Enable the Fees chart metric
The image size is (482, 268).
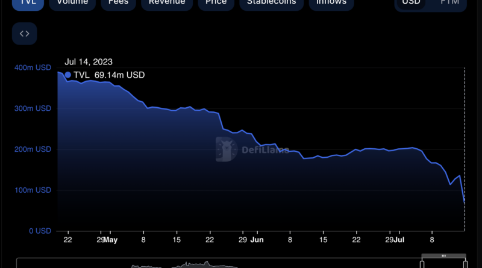[x=117, y=2]
